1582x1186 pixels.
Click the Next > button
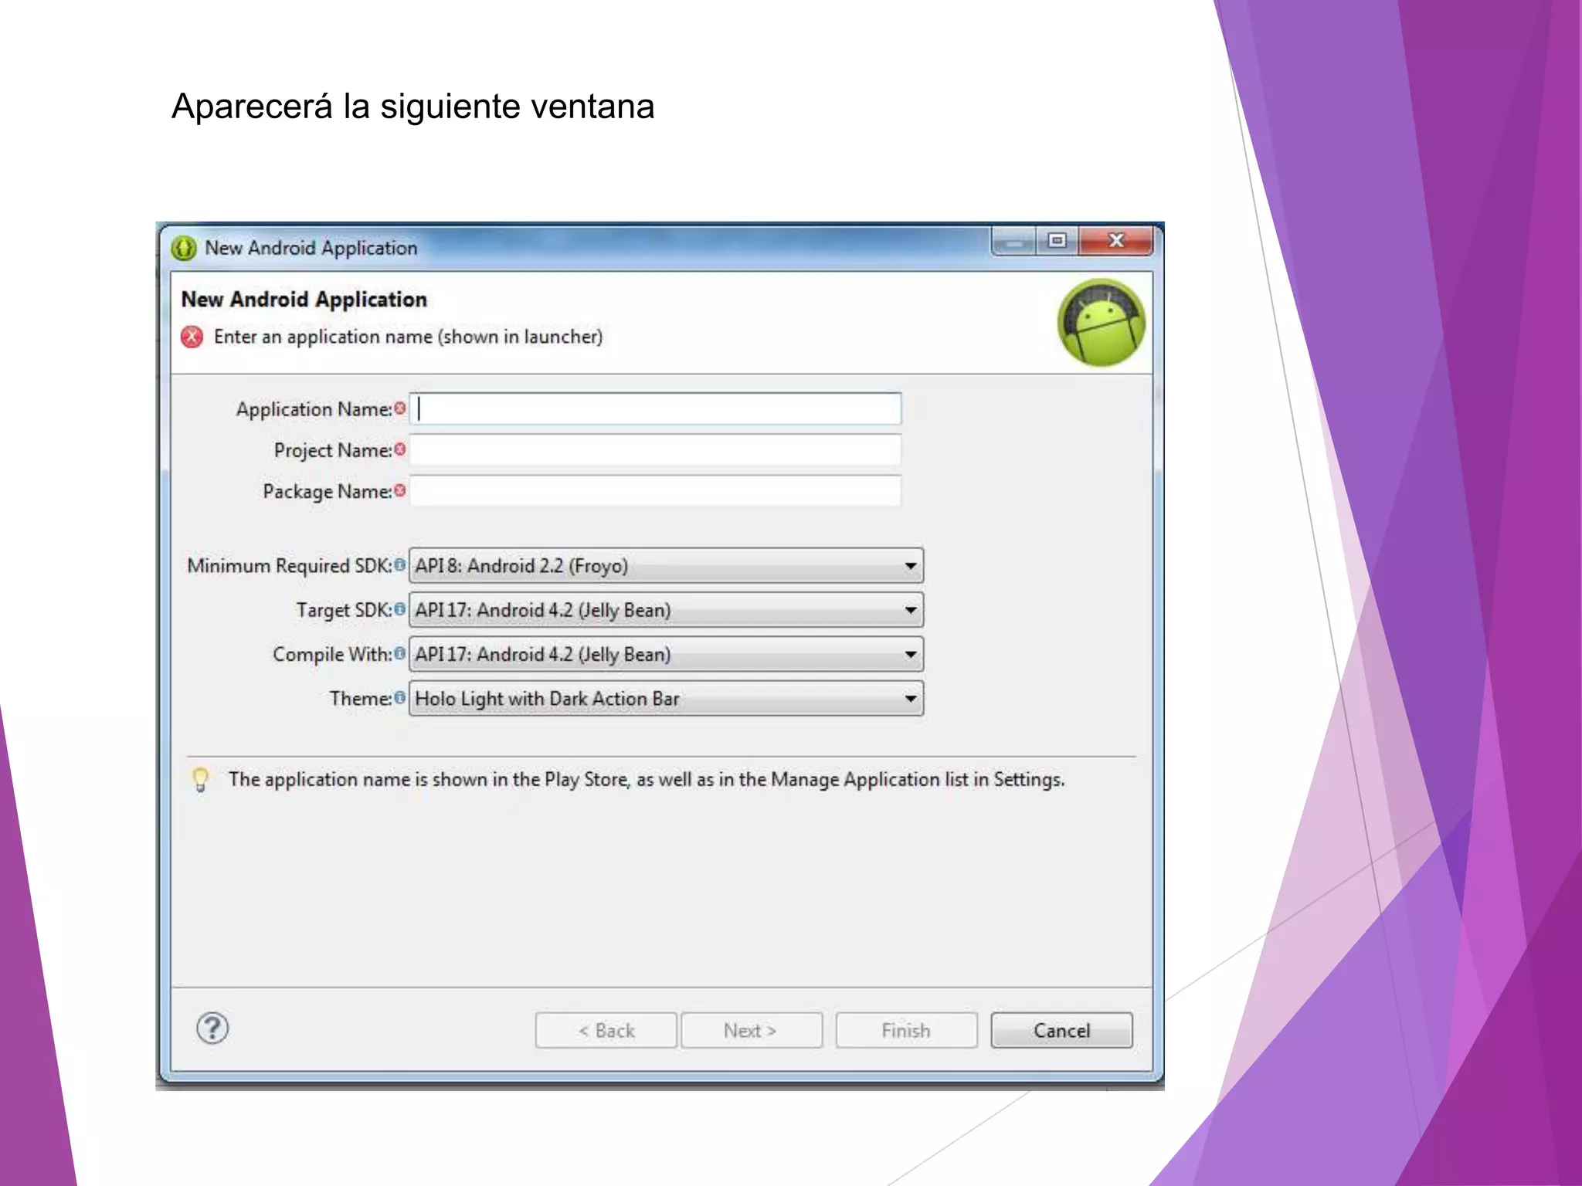point(751,1031)
